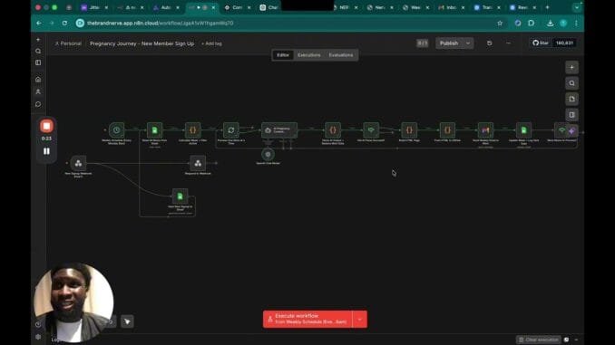
Task: Select the OpenAI Chat Model sub-node
Action: [x=268, y=154]
